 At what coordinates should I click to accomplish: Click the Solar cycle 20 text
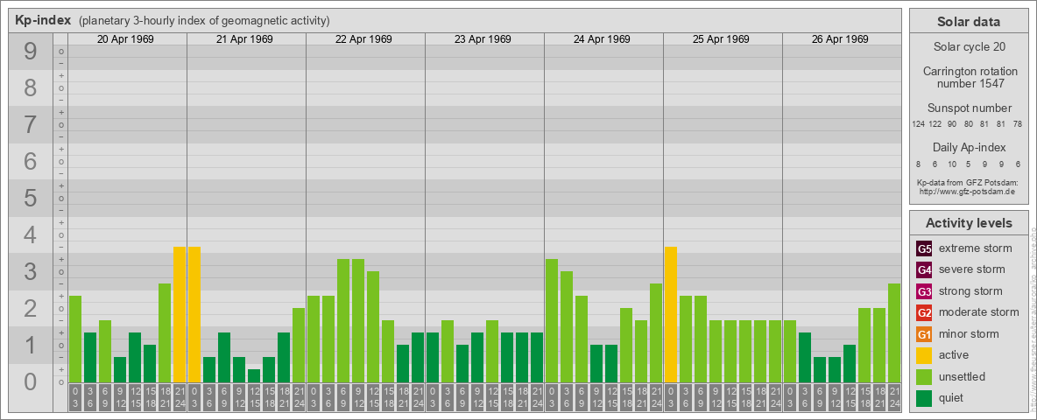click(969, 47)
